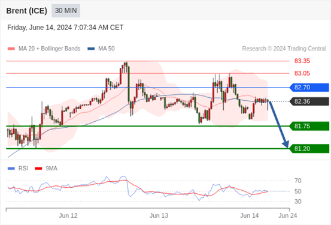Click the RSI 70 level label
Viewport: 331px width, 225px height.
[297, 181]
